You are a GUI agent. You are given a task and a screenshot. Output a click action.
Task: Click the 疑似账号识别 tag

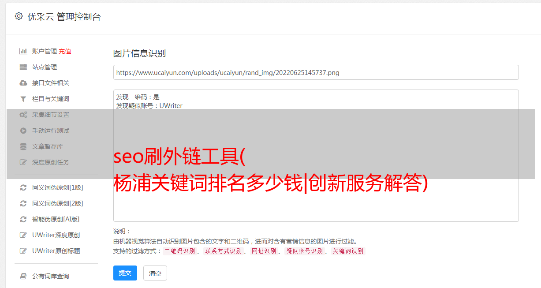click(305, 251)
